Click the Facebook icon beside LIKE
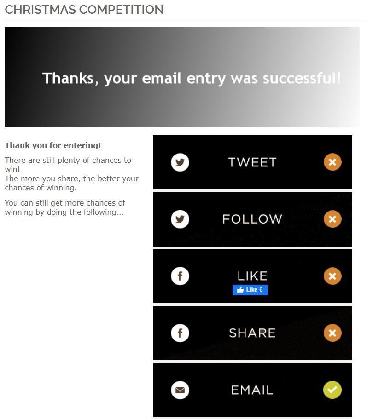367x419 pixels. pos(180,276)
